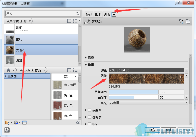
Task: Enable the 反射率 checkbox
Action: (x=89, y=110)
